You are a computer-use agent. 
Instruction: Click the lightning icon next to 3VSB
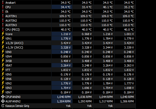pos(3,61)
